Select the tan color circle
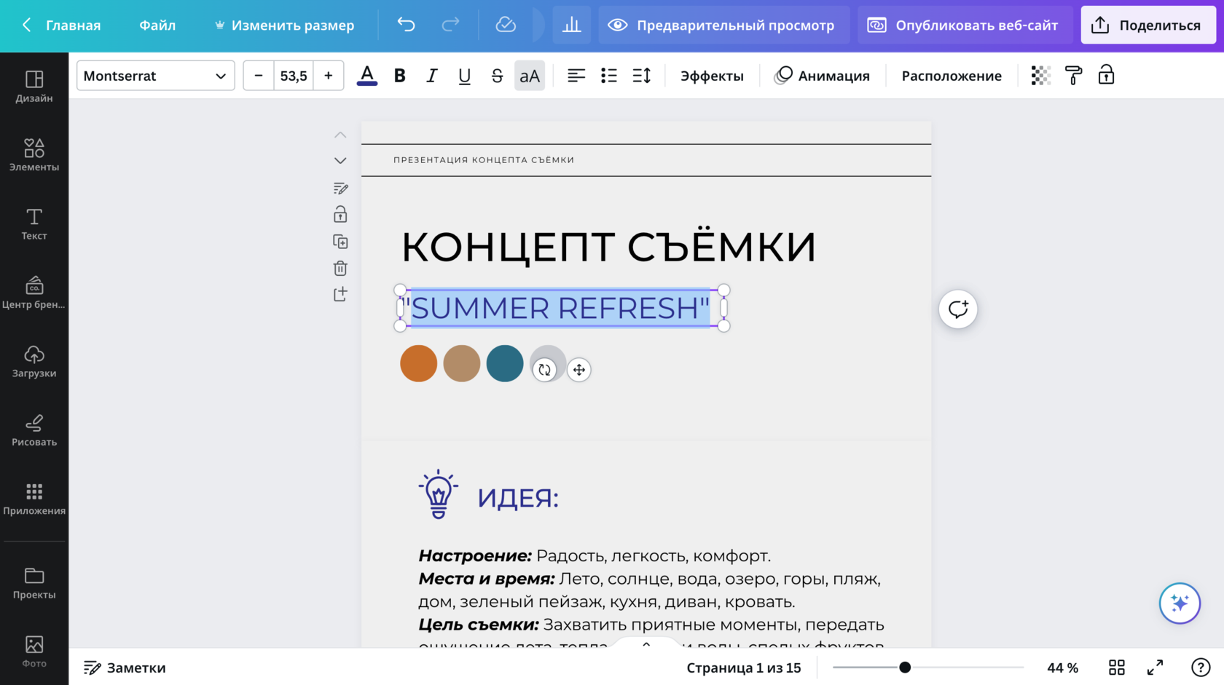 [462, 363]
